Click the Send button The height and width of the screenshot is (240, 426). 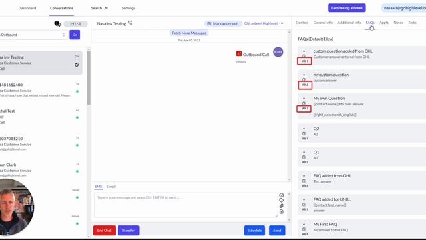277,231
